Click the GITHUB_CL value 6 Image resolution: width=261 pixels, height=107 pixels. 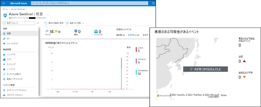click(x=139, y=62)
